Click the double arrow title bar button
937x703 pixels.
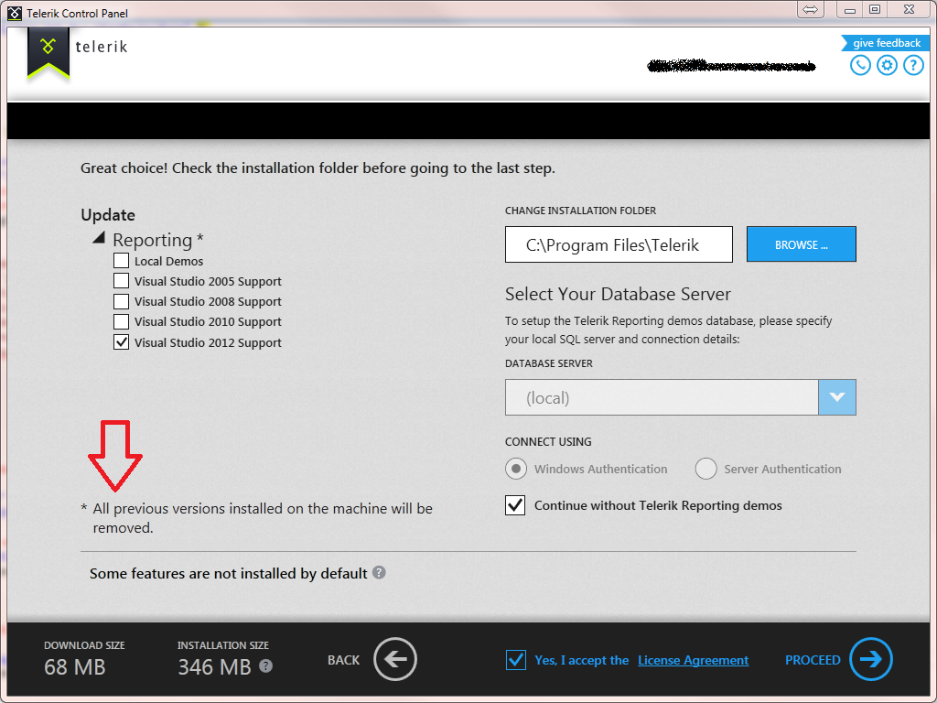[810, 9]
